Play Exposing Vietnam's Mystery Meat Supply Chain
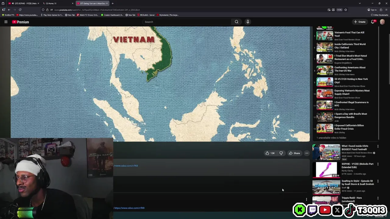 click(325, 94)
